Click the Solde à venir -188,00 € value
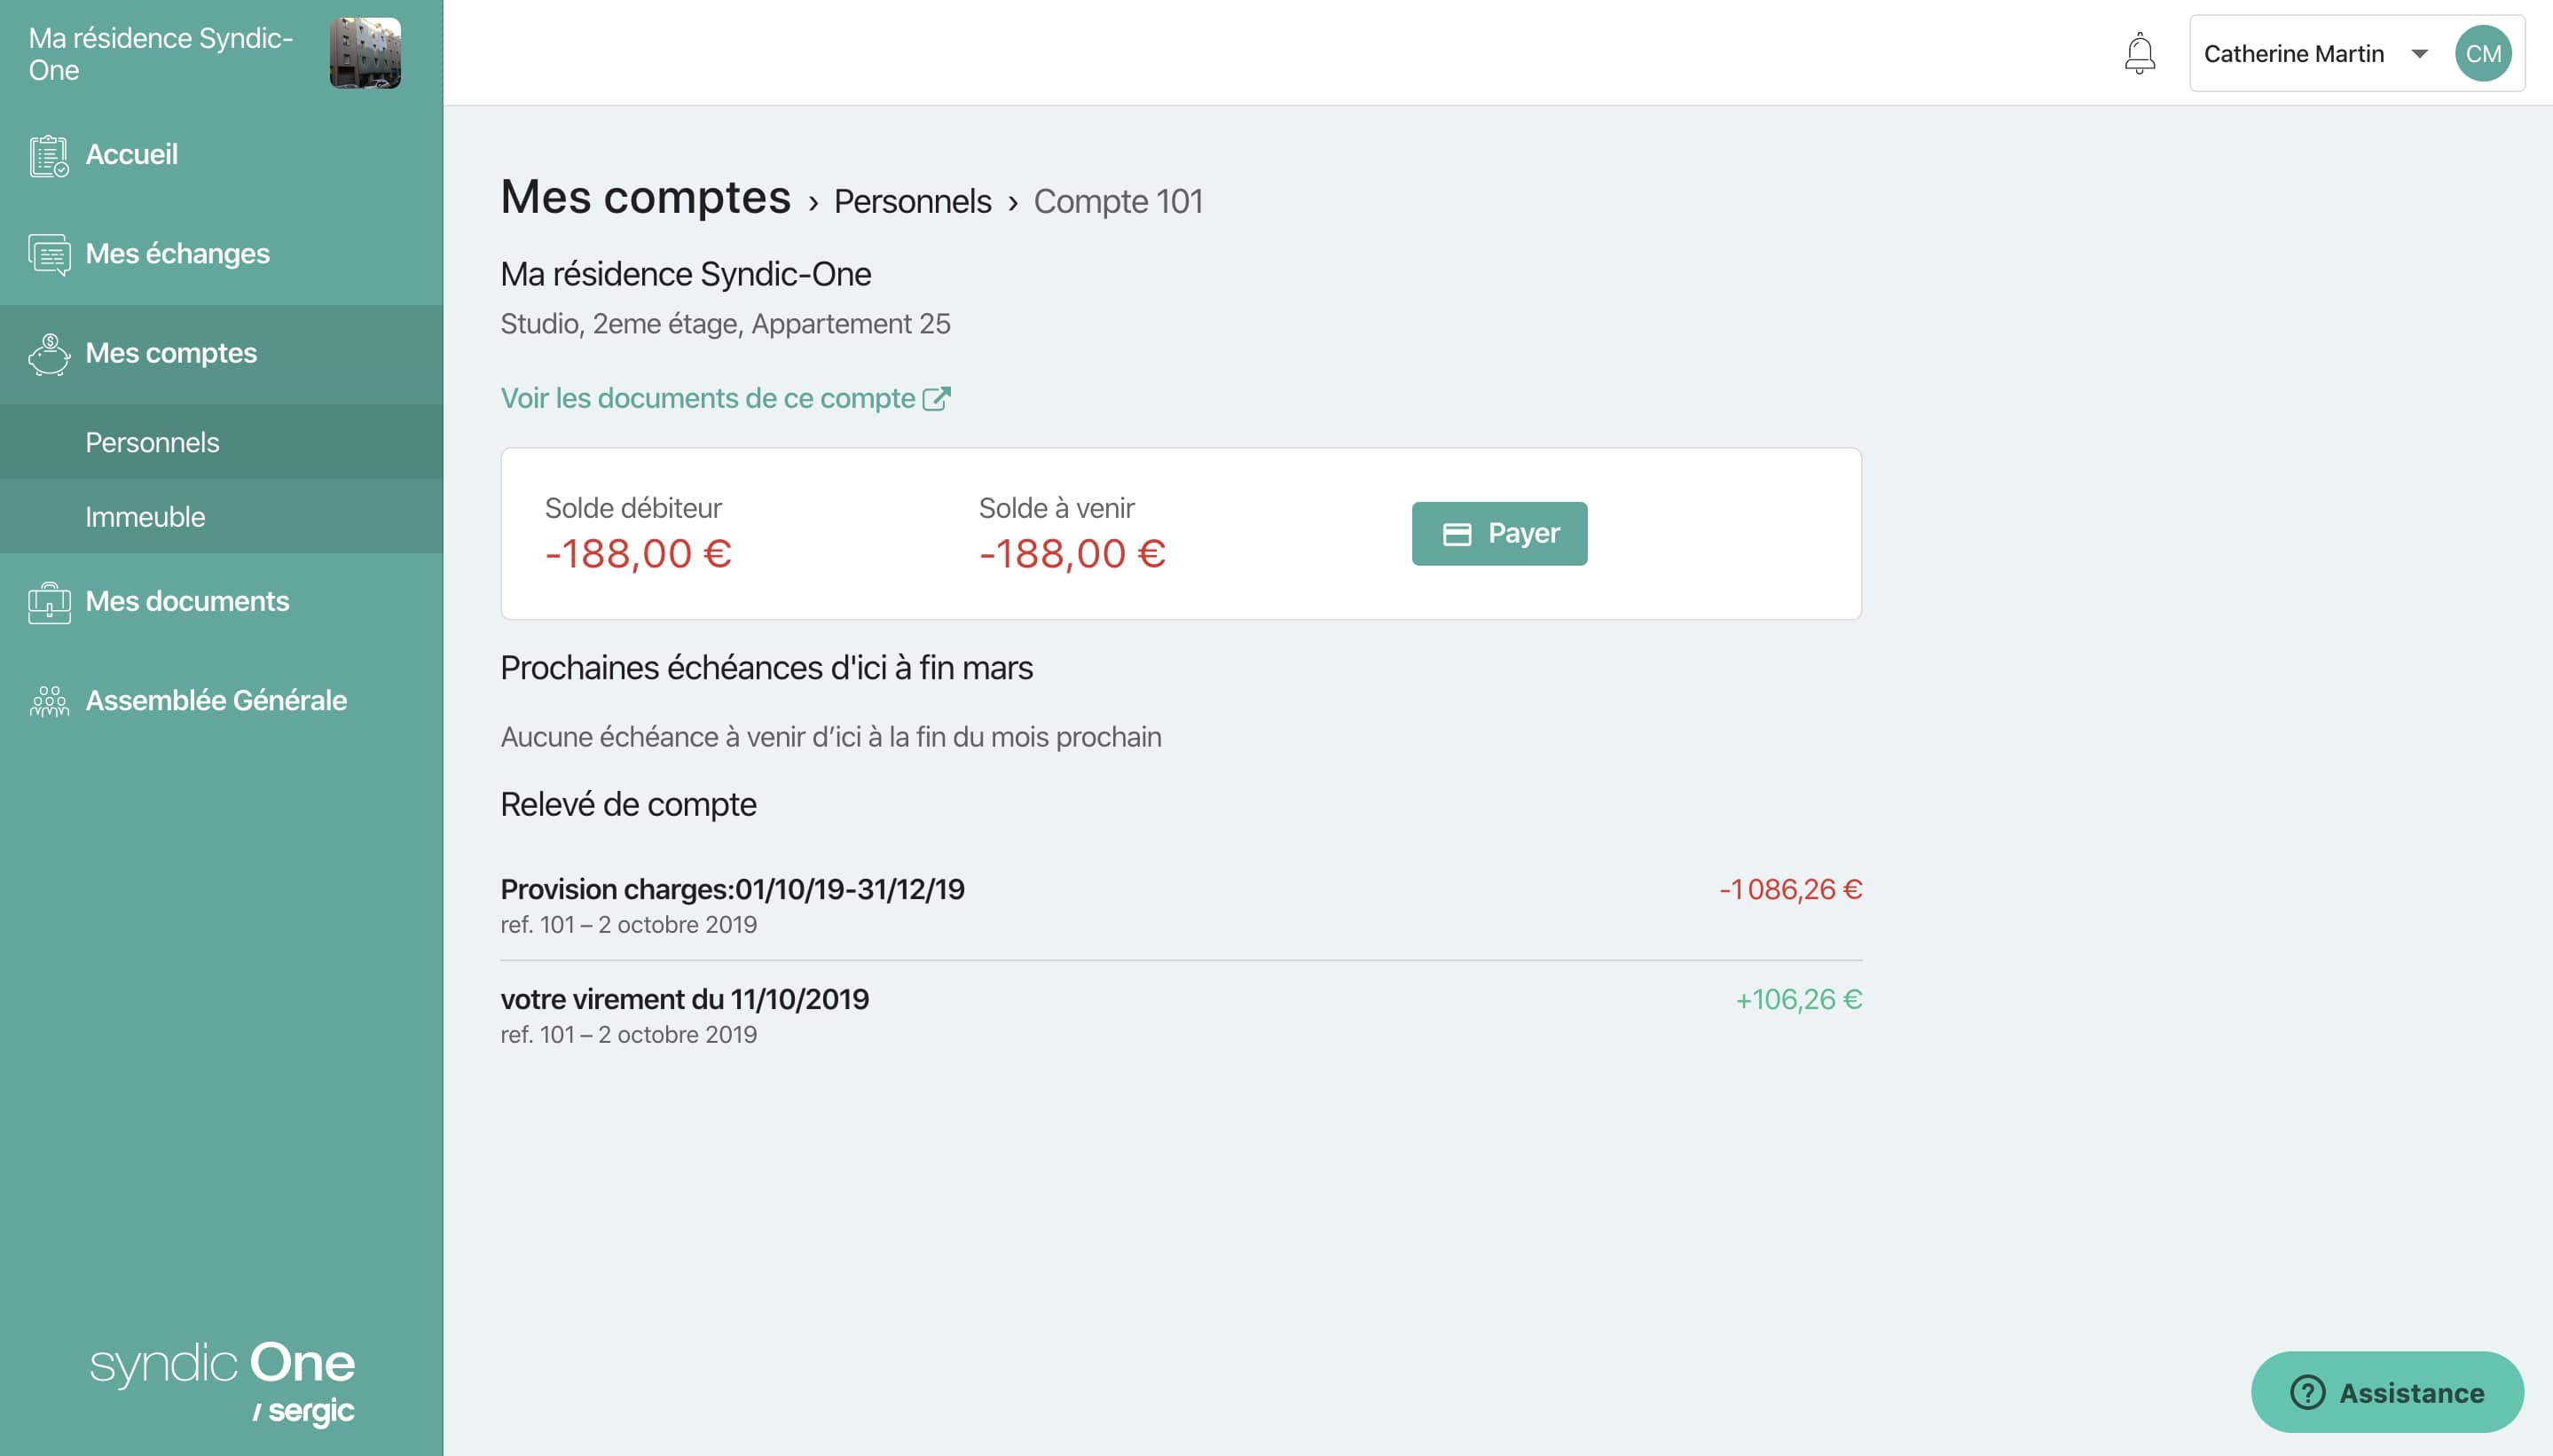 tap(1072, 554)
